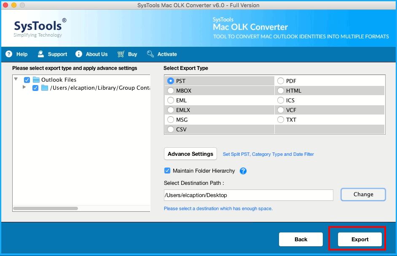Select the HTML export type

pos(281,91)
